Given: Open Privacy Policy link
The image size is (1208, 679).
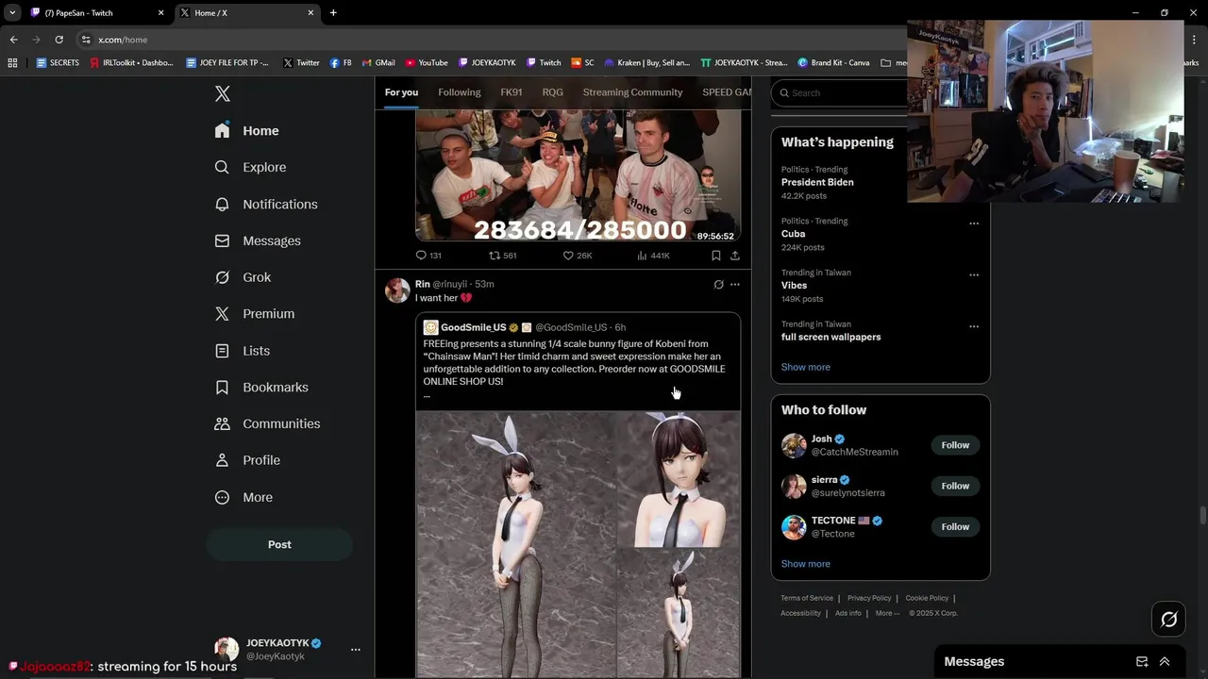Looking at the screenshot, I should click(x=869, y=598).
